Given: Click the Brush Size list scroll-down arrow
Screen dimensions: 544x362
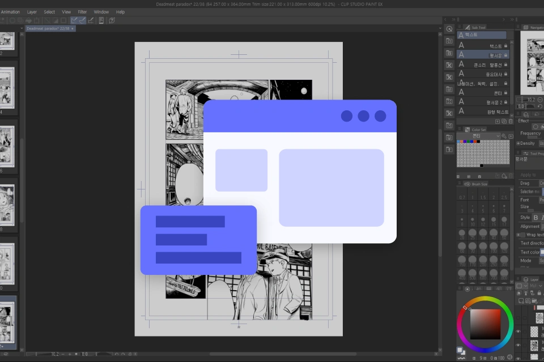Looking at the screenshot, I should click(x=512, y=282).
